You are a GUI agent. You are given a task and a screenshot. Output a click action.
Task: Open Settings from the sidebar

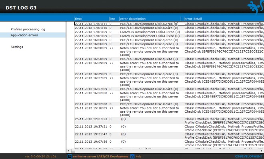click(17, 47)
